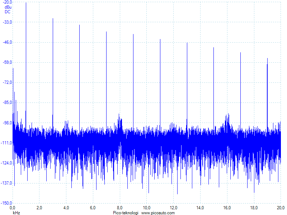This screenshot has height=215, width=287.
Task: Click the -33,0 axis value
Action: tap(7, 22)
